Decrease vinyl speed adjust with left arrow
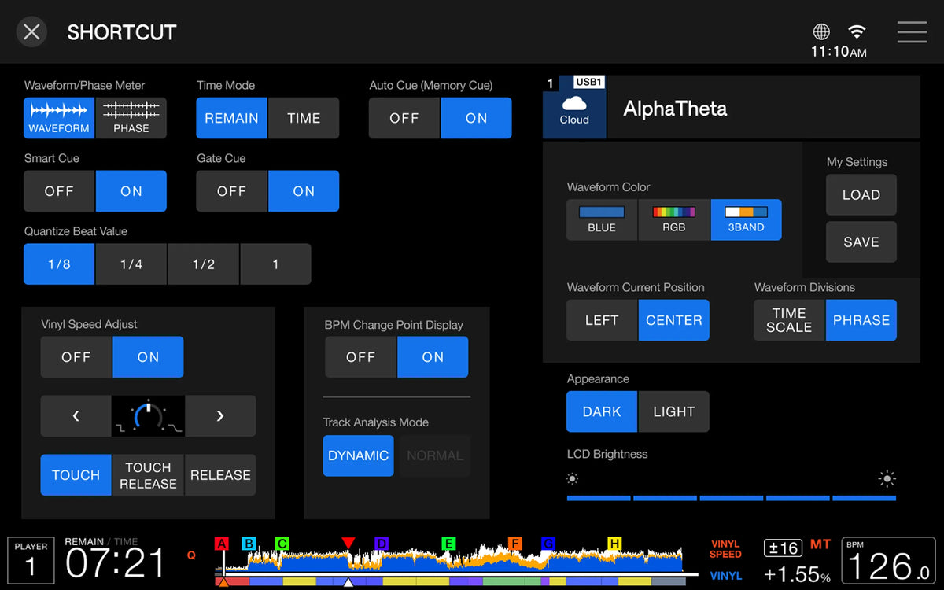This screenshot has width=944, height=590. (x=76, y=416)
